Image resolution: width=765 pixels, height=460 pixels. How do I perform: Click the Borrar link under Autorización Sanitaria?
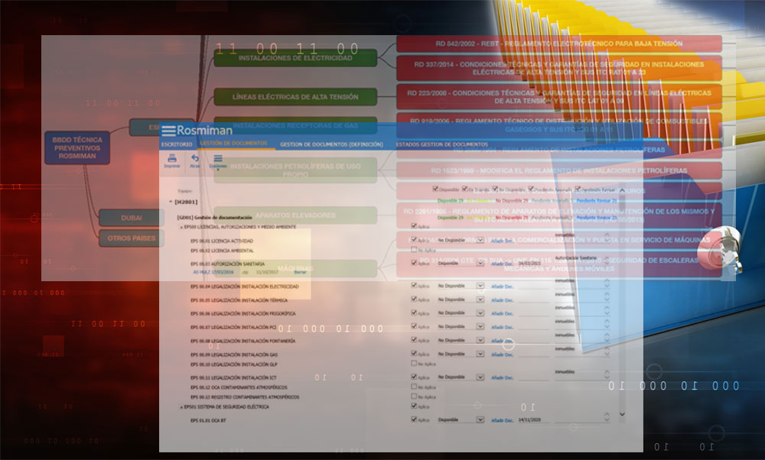300,272
